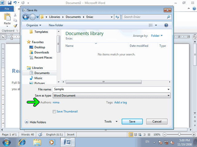Click the Undo arrow in Word's title bar
The image size is (197, 147).
point(15,3)
